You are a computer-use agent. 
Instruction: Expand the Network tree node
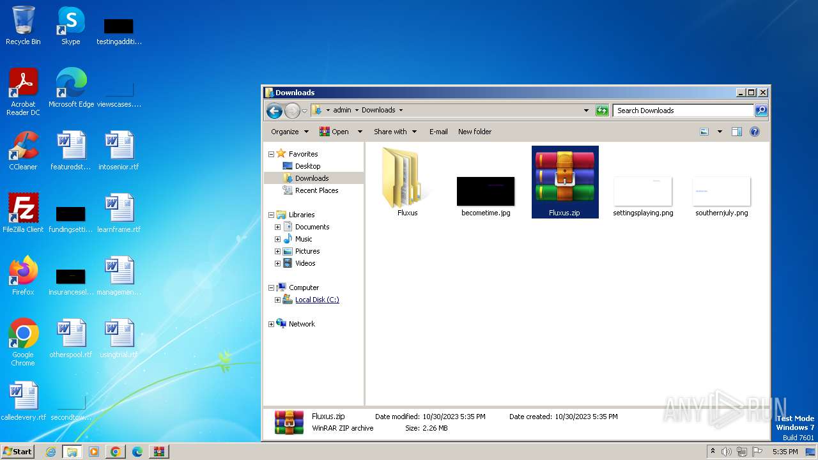tap(271, 324)
